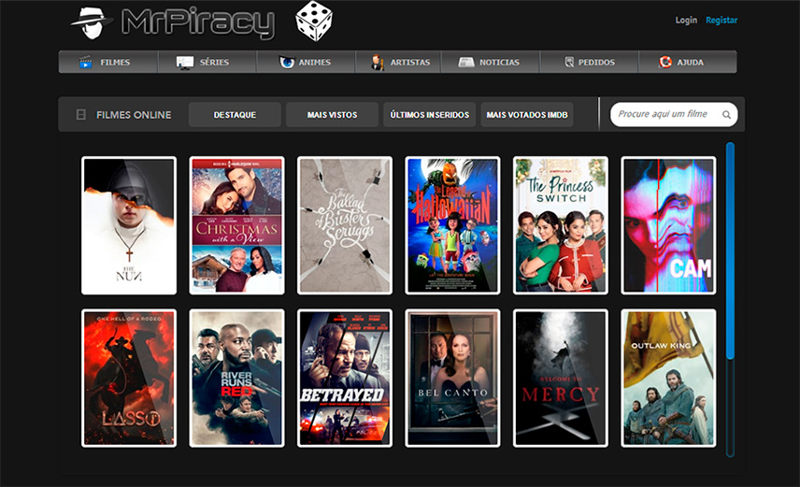
Task: Open the Welcome to Mercy poster
Action: pos(561,379)
